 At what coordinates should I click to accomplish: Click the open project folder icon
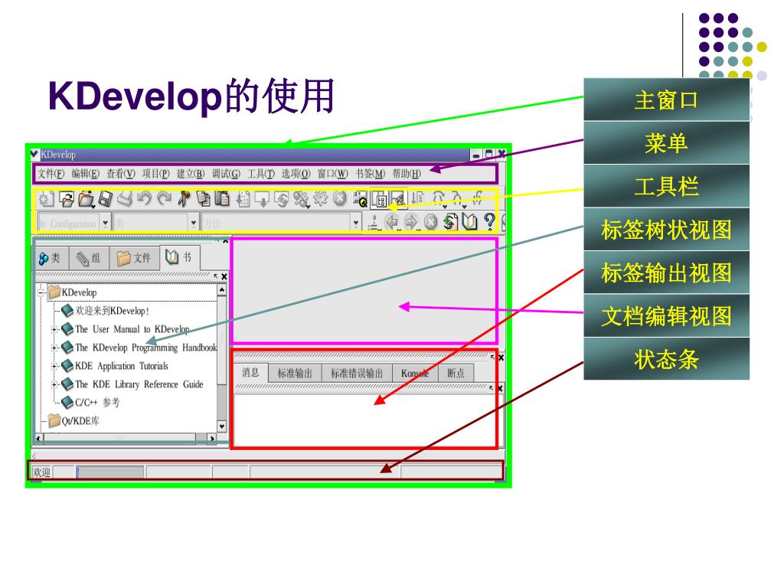pos(86,199)
